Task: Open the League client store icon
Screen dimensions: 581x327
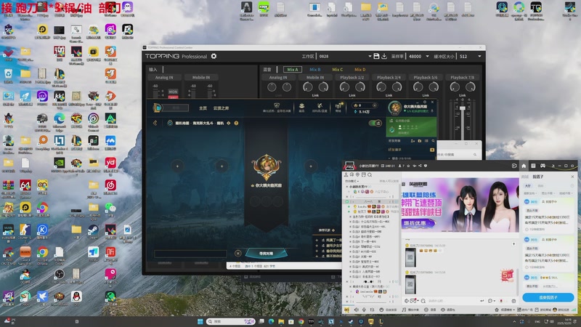Action: tap(338, 106)
